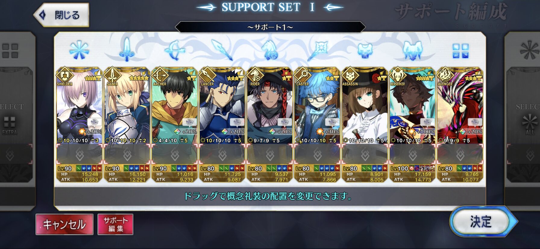
Task: Open the サポート編集 support edit button
Action: [x=115, y=224]
